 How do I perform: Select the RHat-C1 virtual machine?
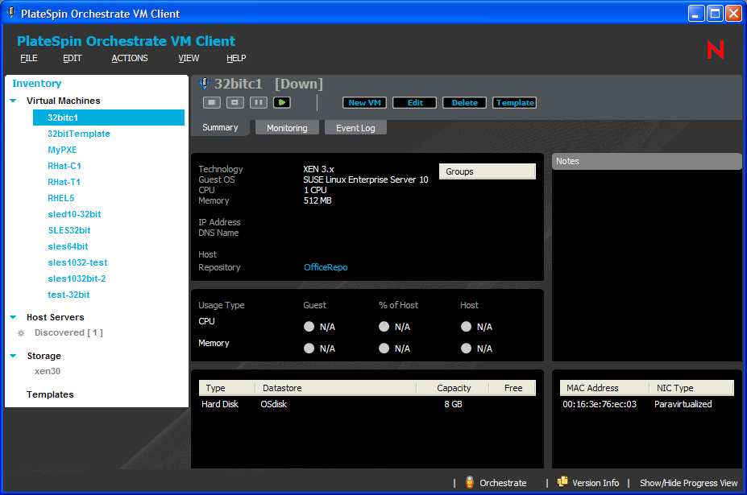point(64,166)
